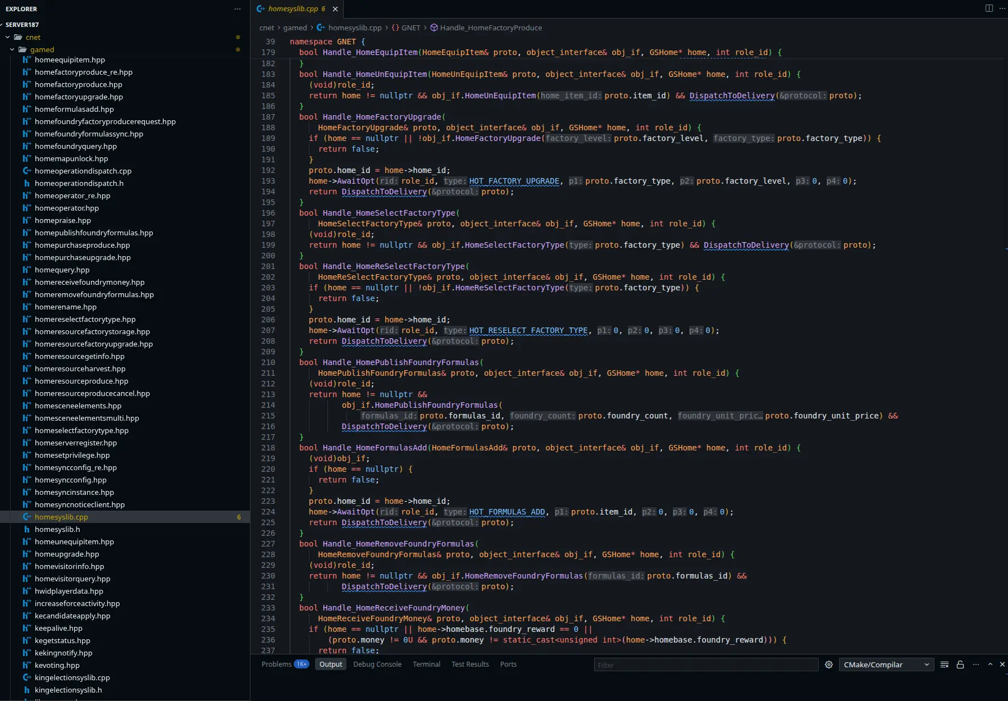Screen dimensions: 1008x701
Task: Click HOT_FORMULAS_ADD constant on line 224
Action: click(507, 512)
